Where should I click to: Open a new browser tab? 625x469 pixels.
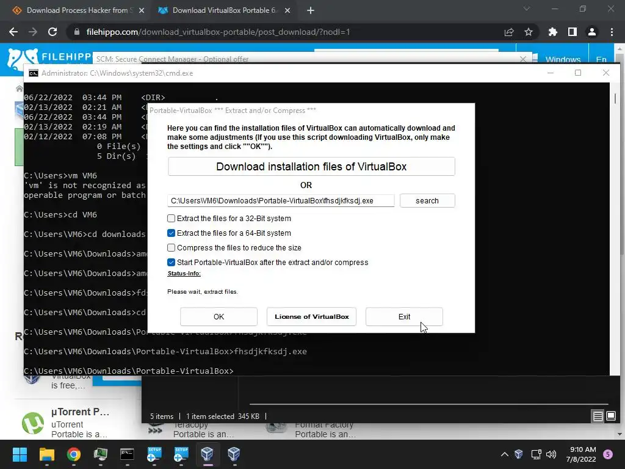click(311, 11)
